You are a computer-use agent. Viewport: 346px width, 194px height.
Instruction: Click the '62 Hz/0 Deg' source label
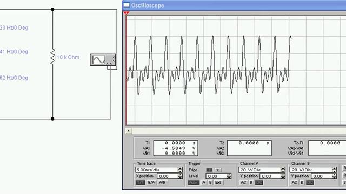tap(14, 78)
